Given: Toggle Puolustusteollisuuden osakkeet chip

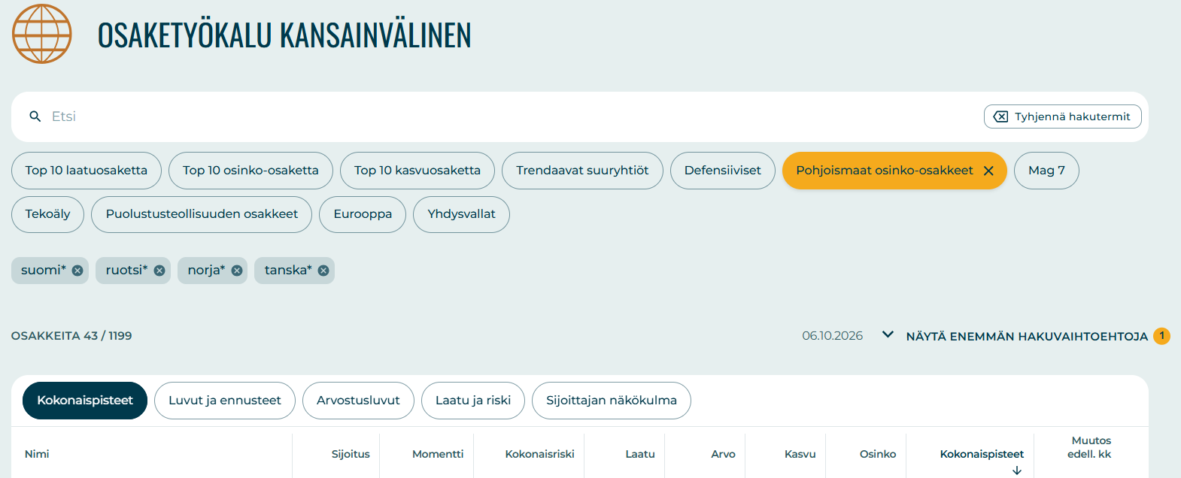Looking at the screenshot, I should tap(202, 214).
